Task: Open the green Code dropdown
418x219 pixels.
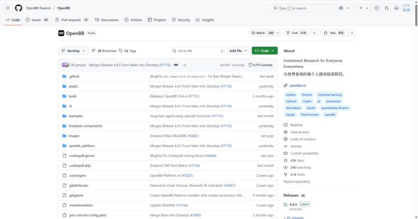Action: coord(264,51)
